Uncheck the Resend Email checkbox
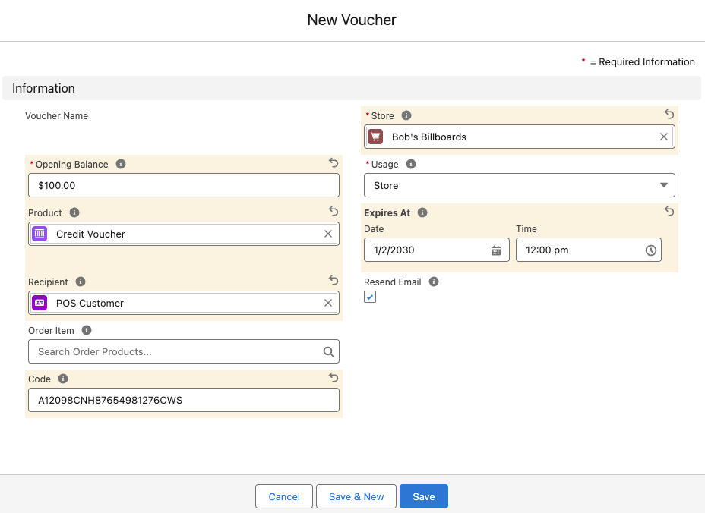 point(370,297)
